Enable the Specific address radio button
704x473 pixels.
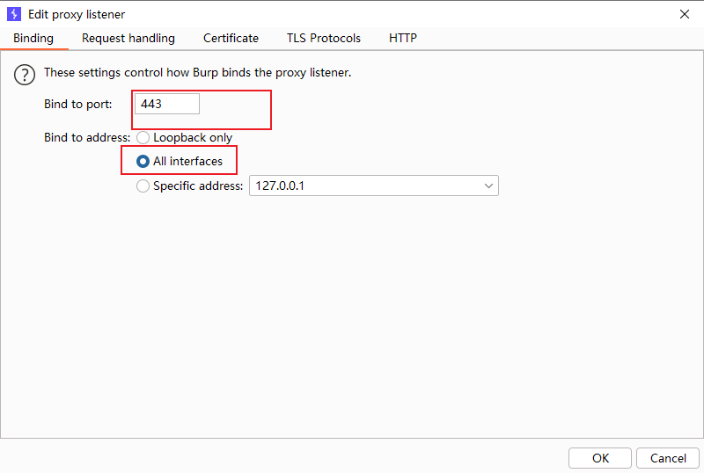143,186
